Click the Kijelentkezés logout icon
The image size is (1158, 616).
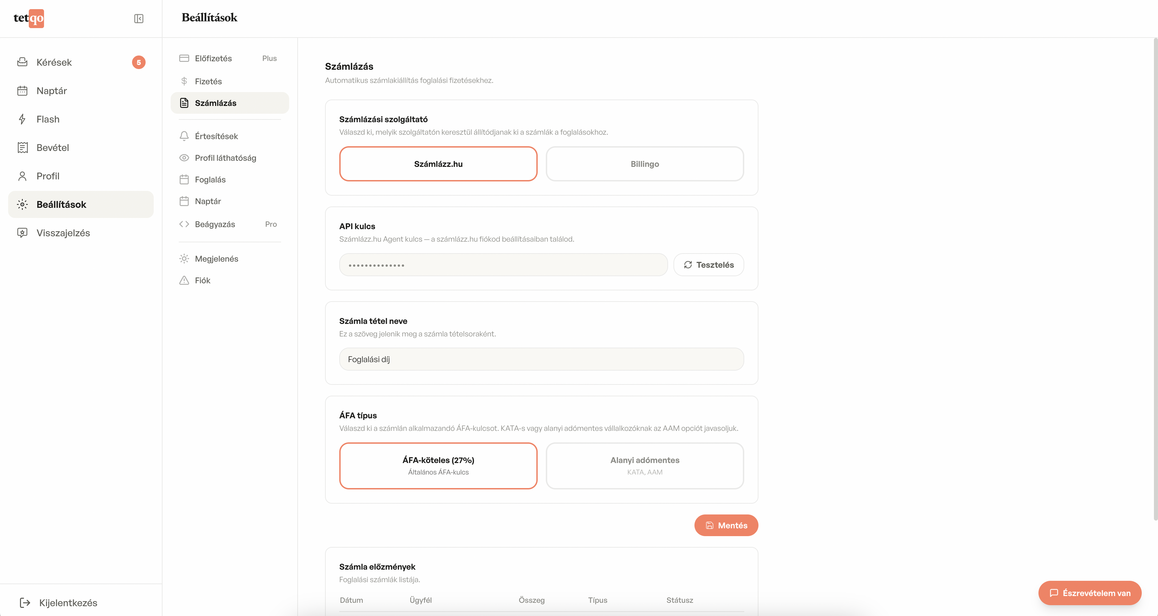pyautogui.click(x=25, y=602)
